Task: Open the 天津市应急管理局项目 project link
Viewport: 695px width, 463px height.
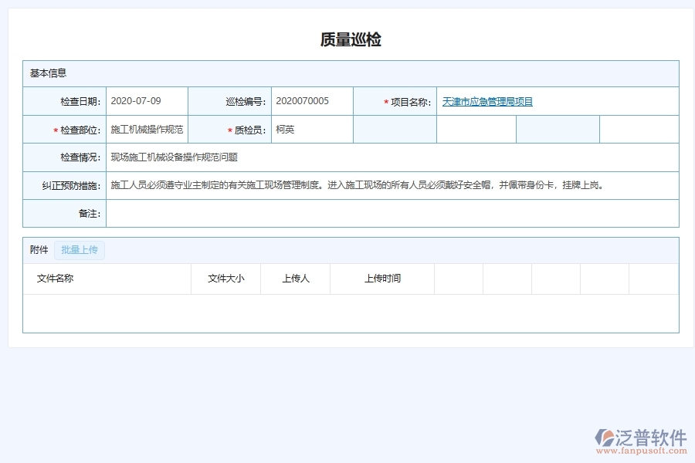Action: pyautogui.click(x=488, y=100)
